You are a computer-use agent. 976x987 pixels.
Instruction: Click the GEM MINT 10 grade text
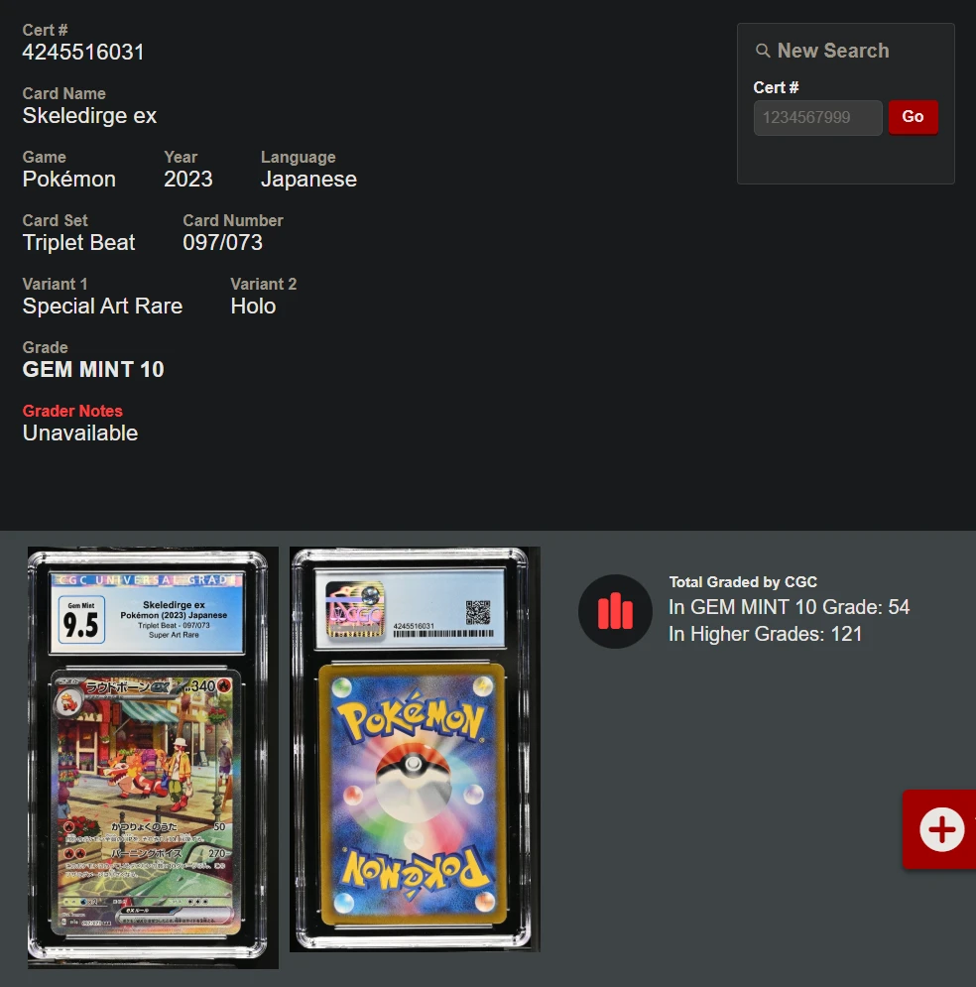point(93,369)
